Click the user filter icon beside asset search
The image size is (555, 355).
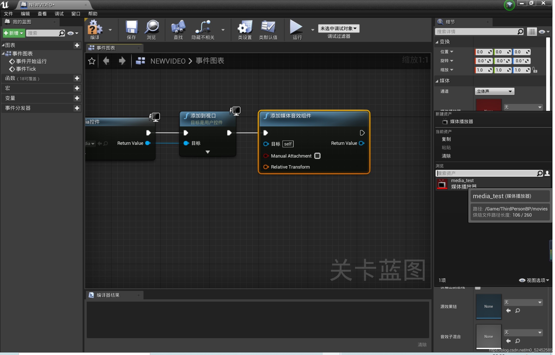(547, 173)
